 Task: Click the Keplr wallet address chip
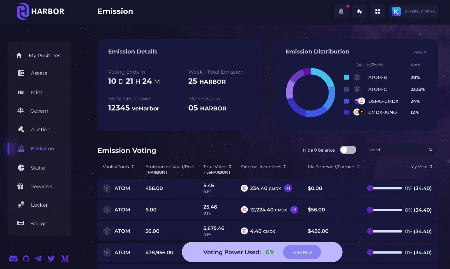[413, 11]
